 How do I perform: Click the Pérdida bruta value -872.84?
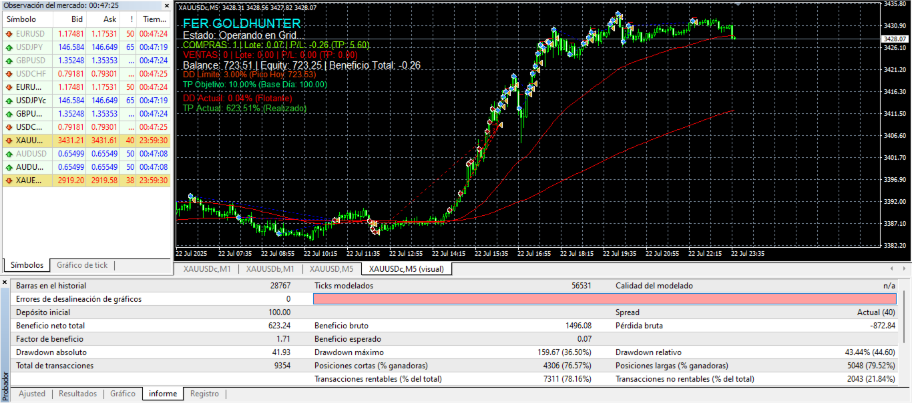881,326
